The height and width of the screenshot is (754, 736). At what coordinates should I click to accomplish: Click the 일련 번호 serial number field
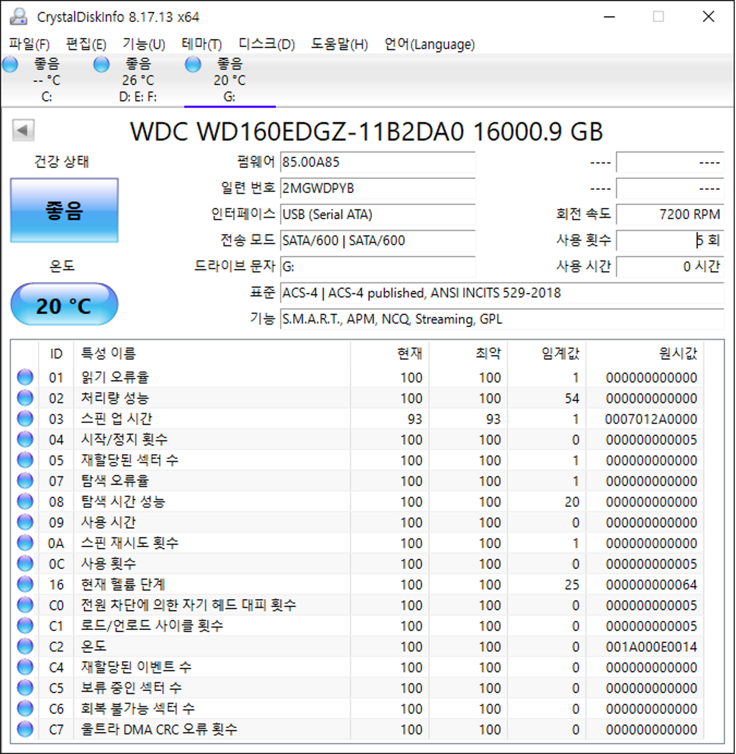[377, 188]
